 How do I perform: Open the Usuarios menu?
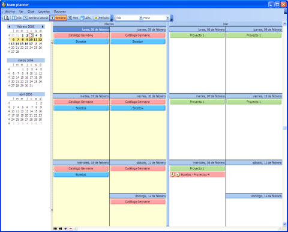click(44, 11)
